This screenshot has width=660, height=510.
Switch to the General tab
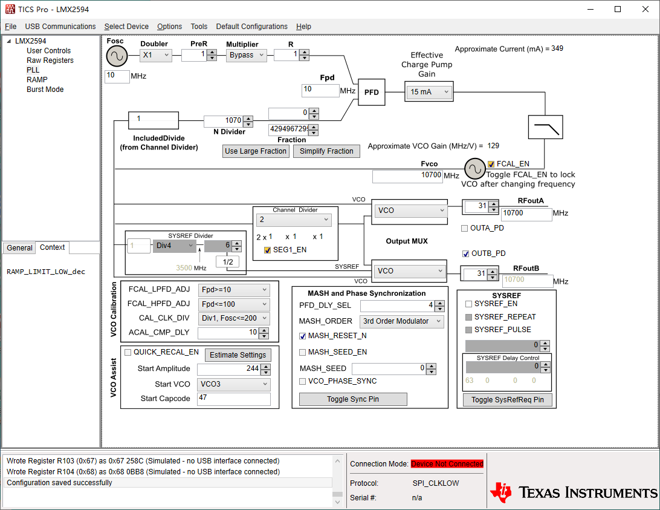pos(19,248)
